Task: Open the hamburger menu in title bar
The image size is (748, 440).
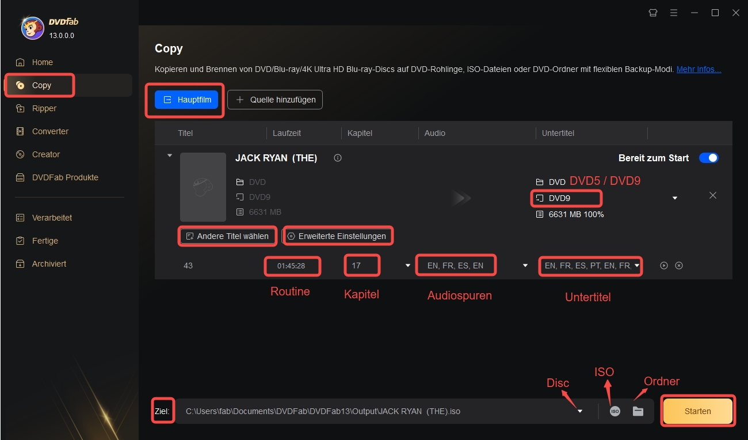Action: click(x=673, y=13)
